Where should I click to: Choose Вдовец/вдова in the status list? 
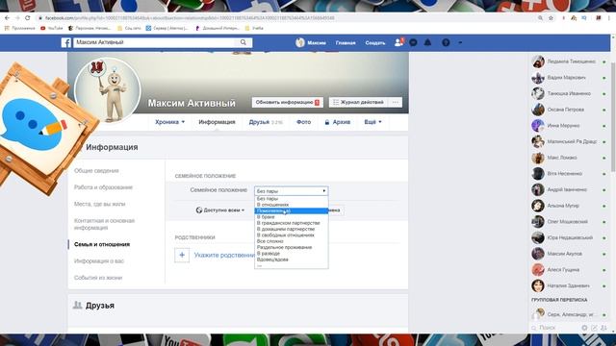click(x=291, y=259)
